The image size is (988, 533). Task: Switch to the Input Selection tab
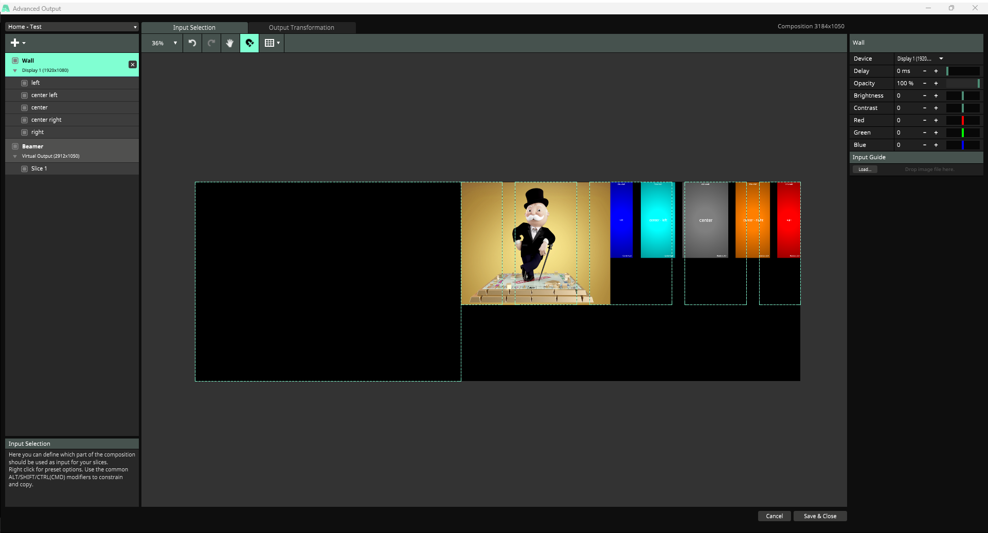pos(194,28)
